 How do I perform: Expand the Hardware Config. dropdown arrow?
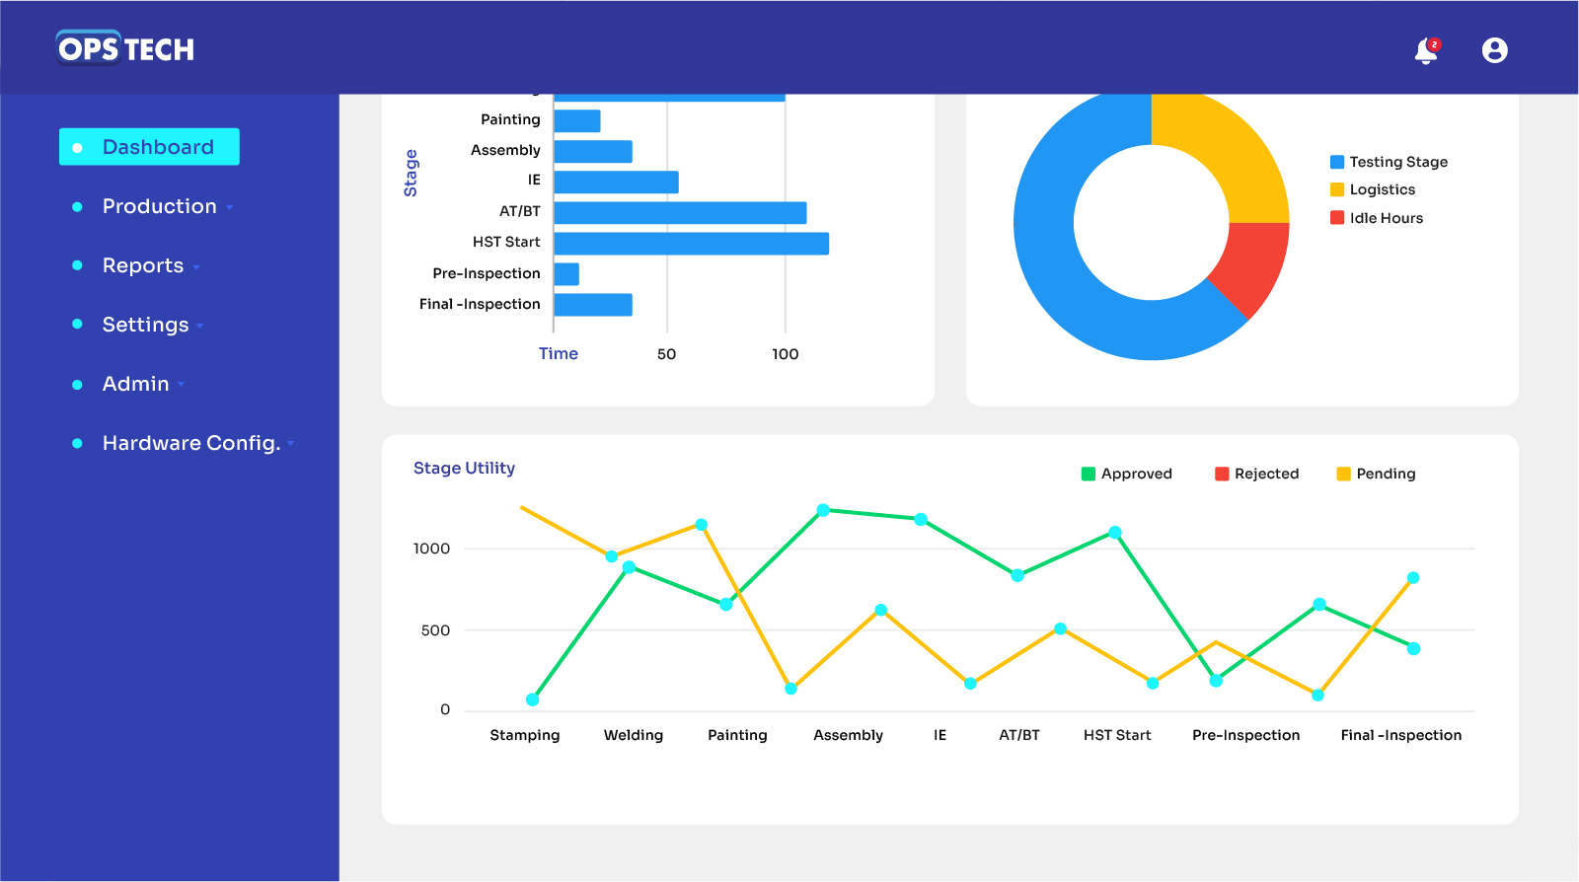click(291, 445)
